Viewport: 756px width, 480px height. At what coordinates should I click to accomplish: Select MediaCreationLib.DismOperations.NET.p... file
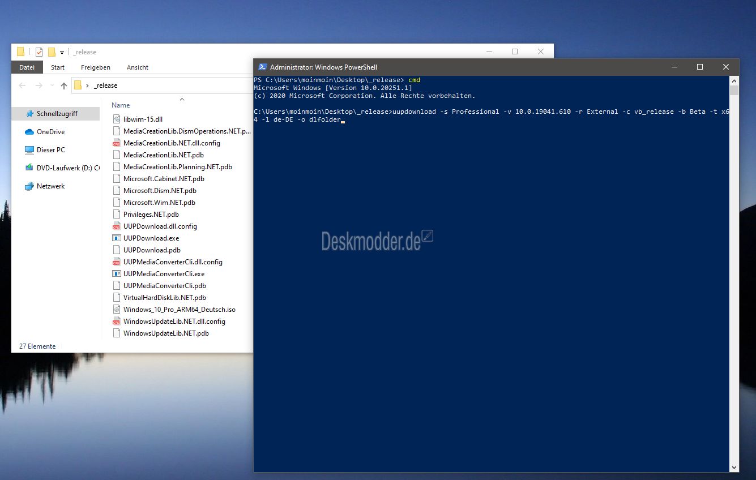186,131
